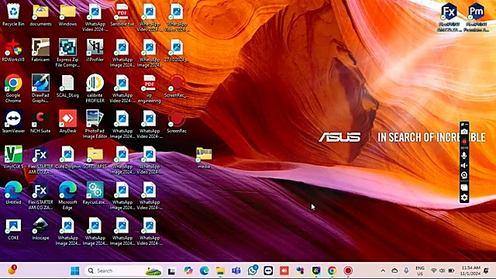The image size is (496, 279).
Task: Open the Windows folder shortcut
Action: click(x=67, y=15)
